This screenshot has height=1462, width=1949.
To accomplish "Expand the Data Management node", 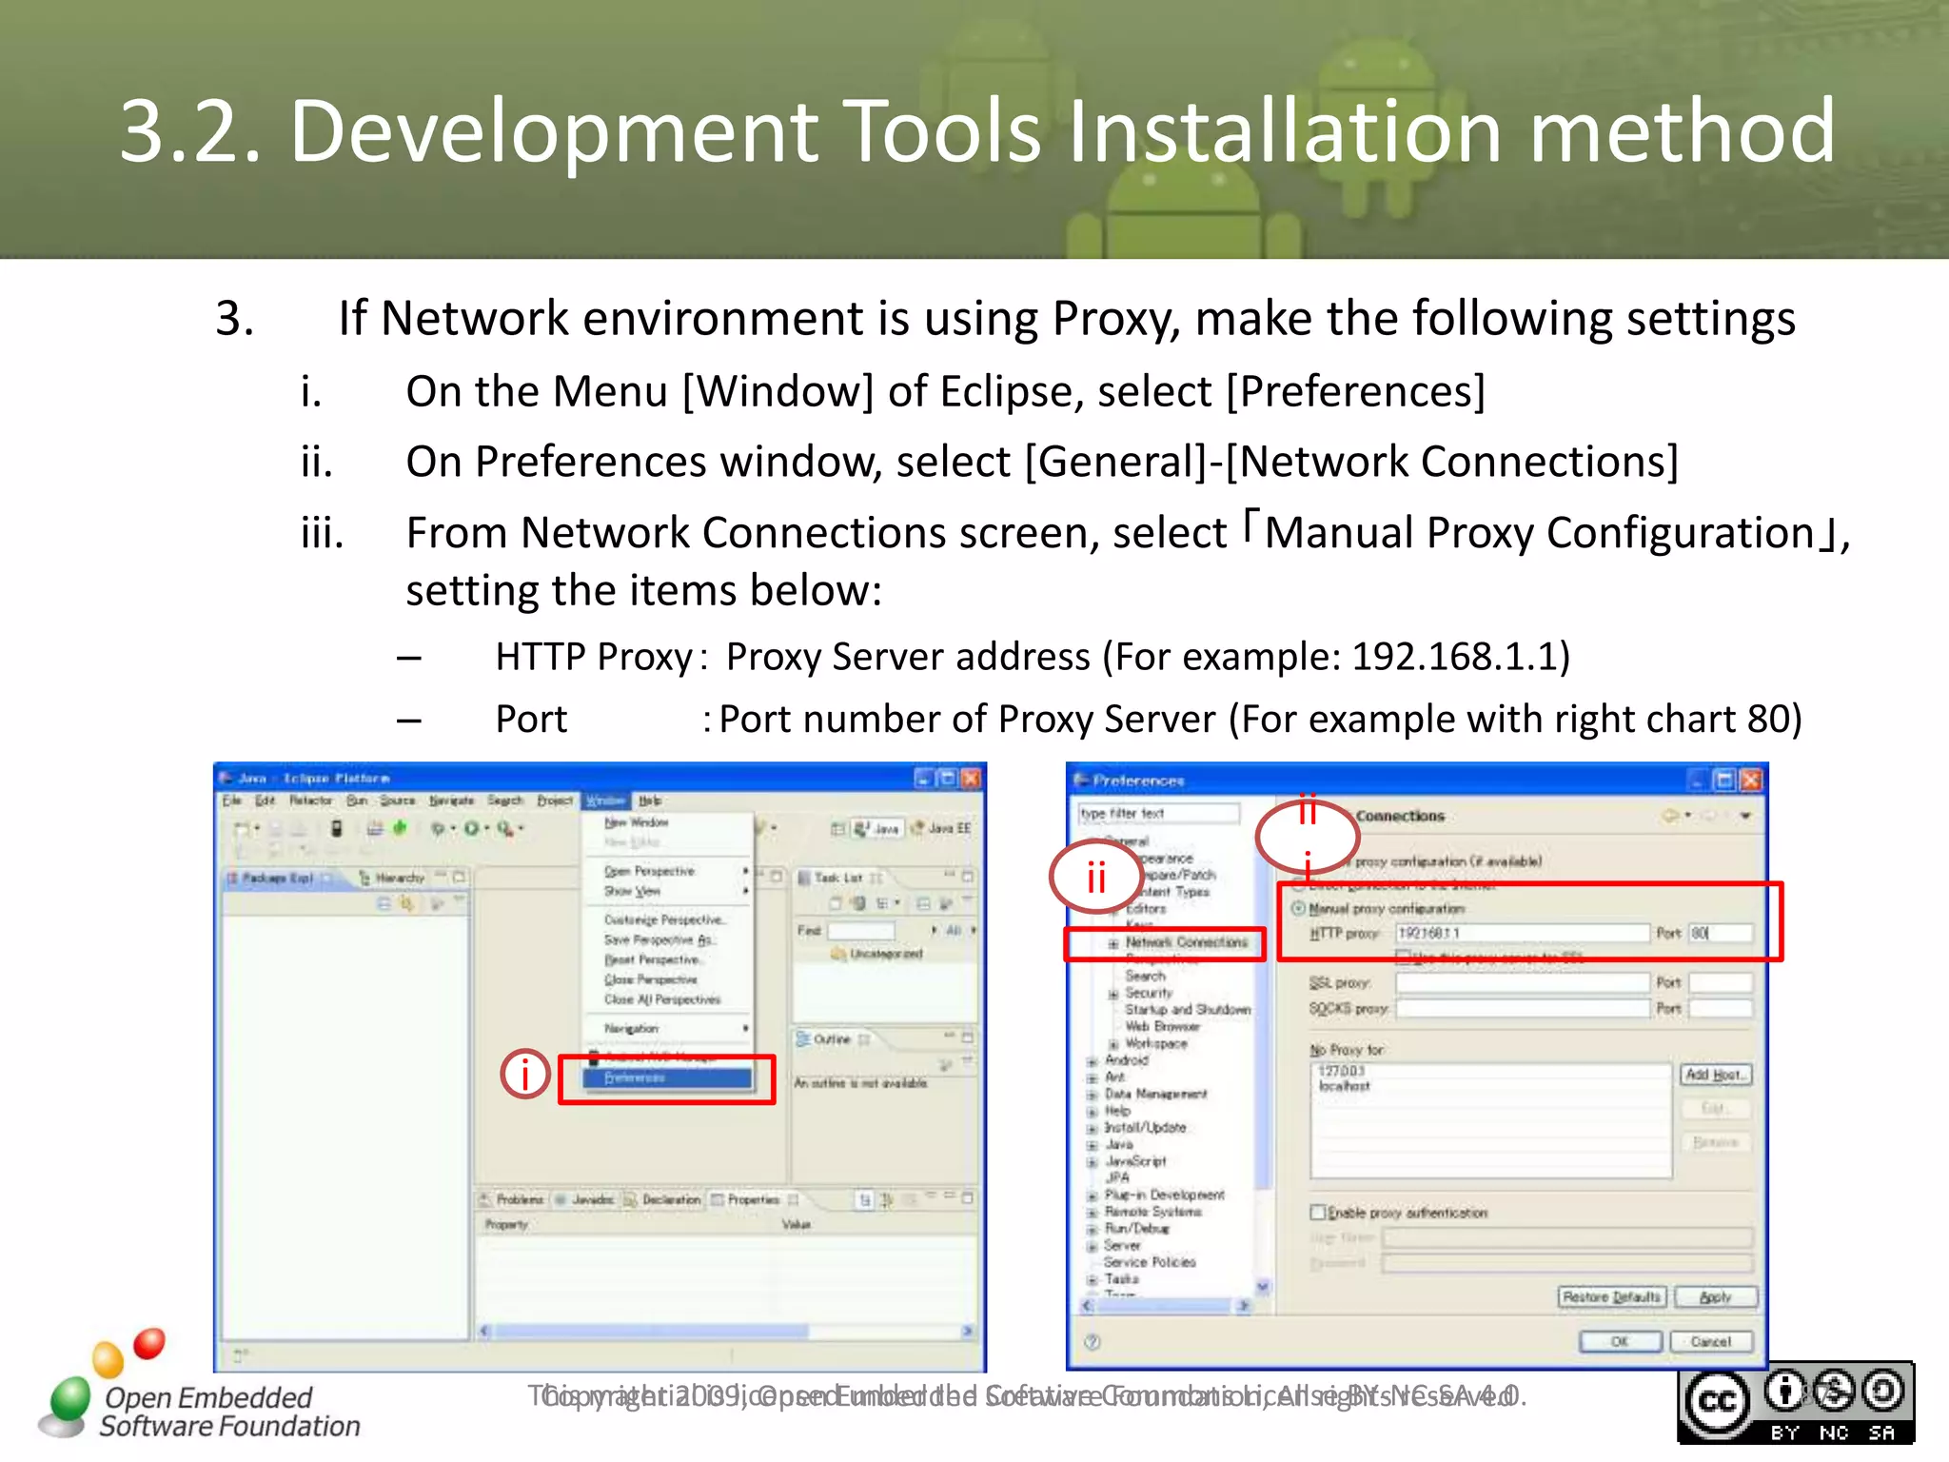I will coord(1092,1095).
